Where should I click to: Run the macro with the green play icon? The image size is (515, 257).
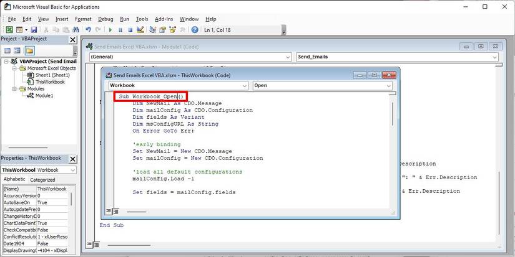tap(110, 30)
